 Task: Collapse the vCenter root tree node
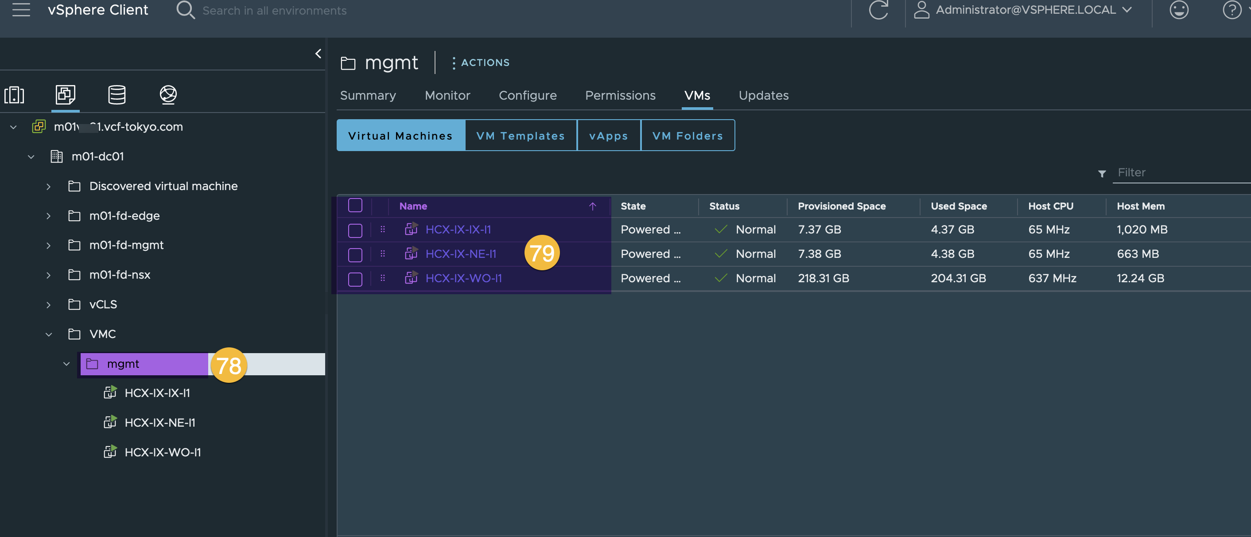click(14, 127)
